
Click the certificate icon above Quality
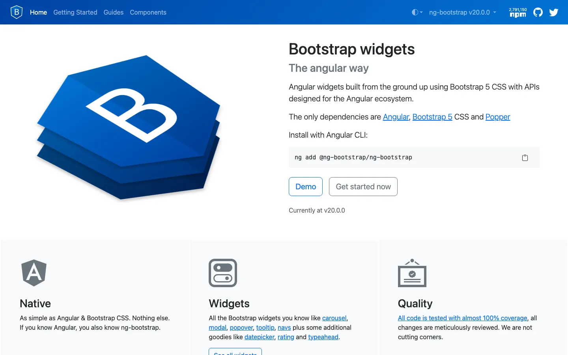(x=412, y=273)
